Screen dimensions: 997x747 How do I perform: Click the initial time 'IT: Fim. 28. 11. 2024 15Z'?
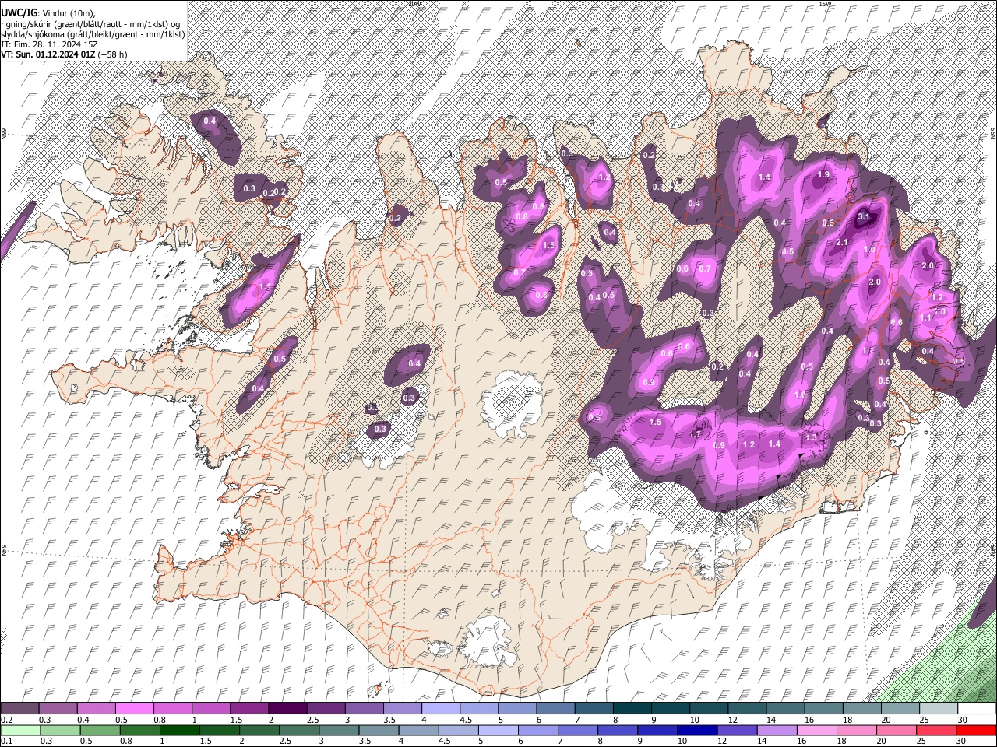pyautogui.click(x=49, y=44)
